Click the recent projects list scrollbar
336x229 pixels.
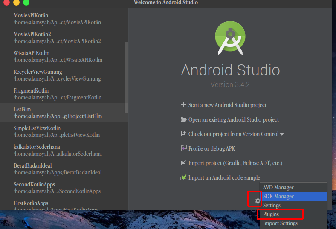point(126,77)
